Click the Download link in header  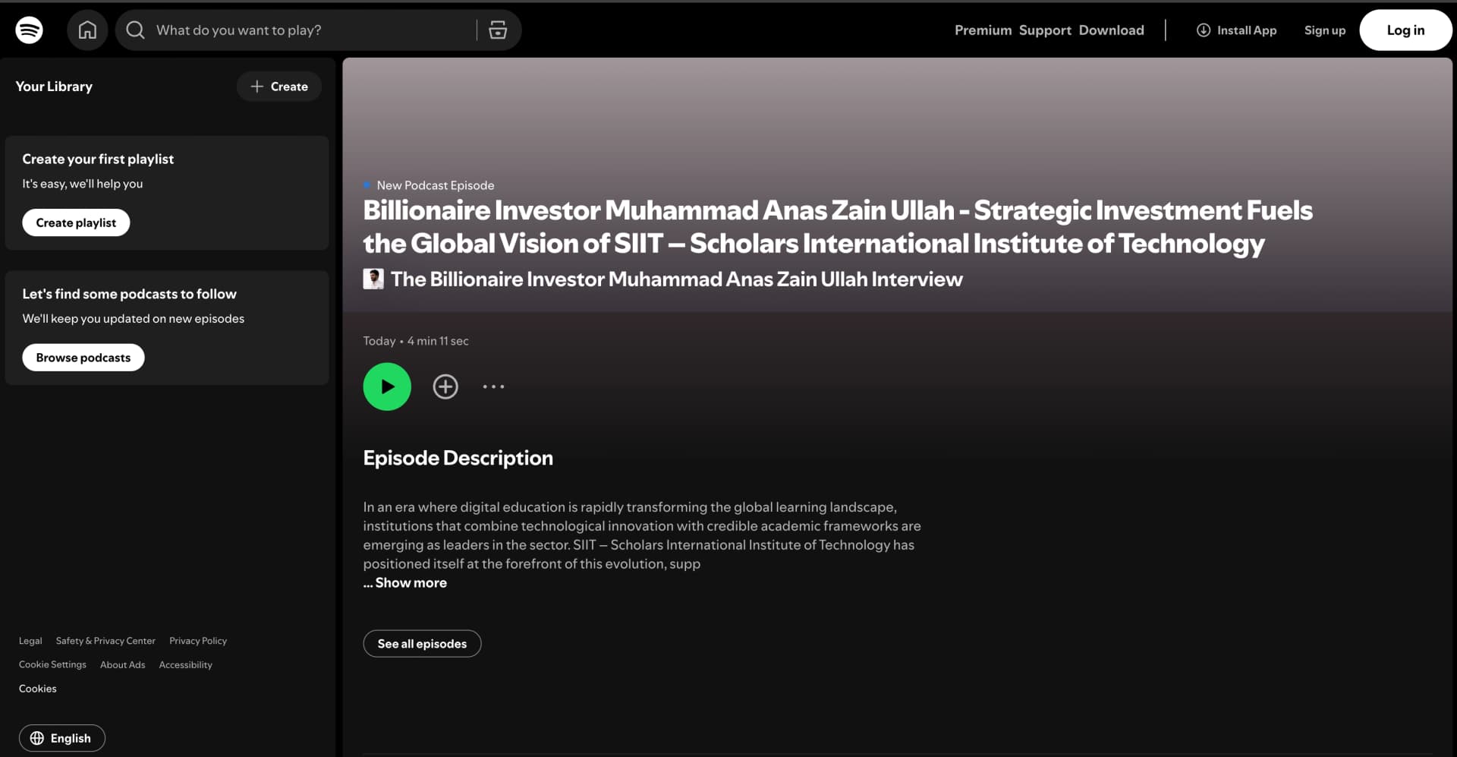1111,30
